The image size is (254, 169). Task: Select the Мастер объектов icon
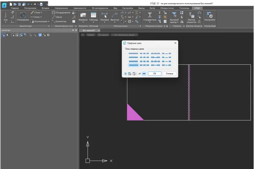[x=191, y=16]
